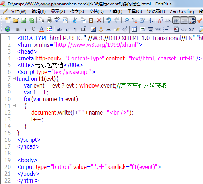Open the 编辑(B) menu
The height and width of the screenshot is (184, 203).
38,11
